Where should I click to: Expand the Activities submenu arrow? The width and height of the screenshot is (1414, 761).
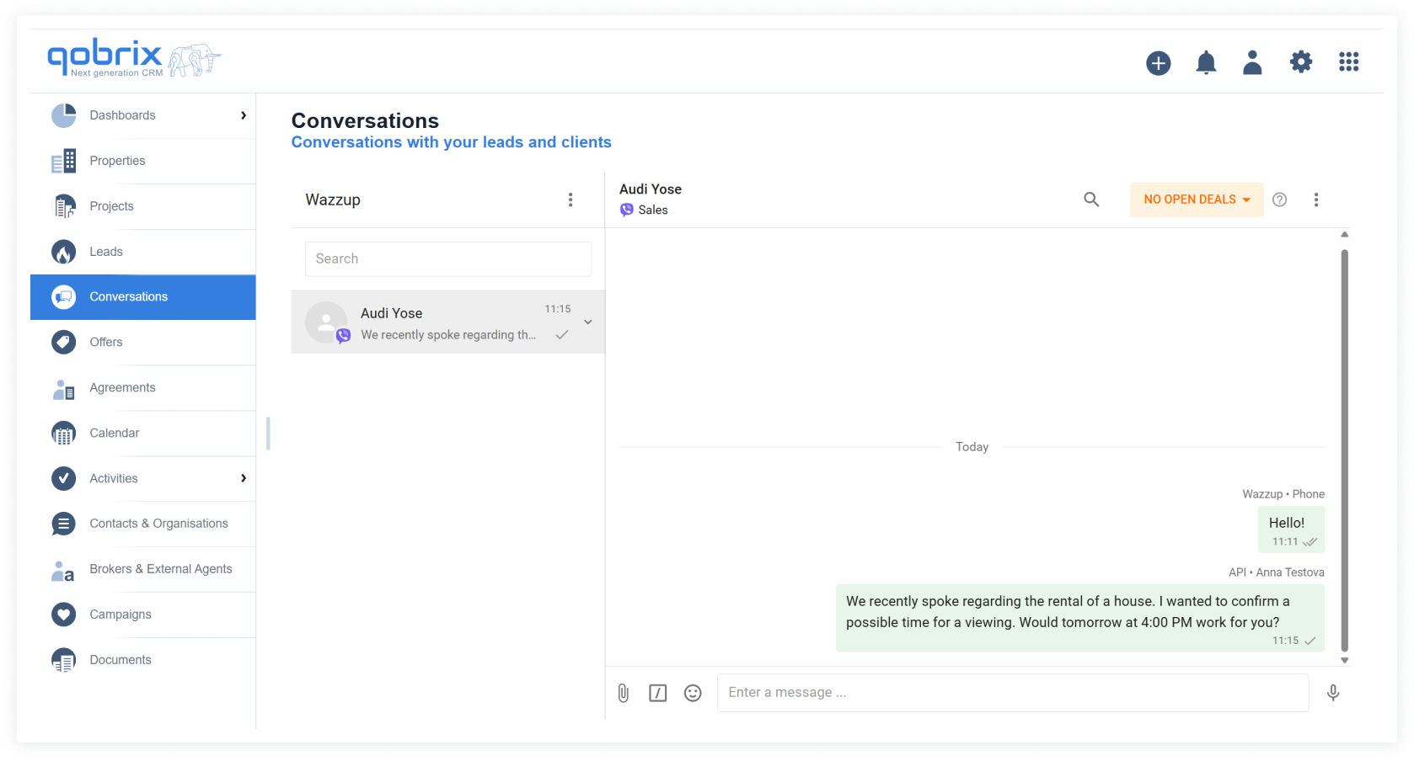coord(244,478)
